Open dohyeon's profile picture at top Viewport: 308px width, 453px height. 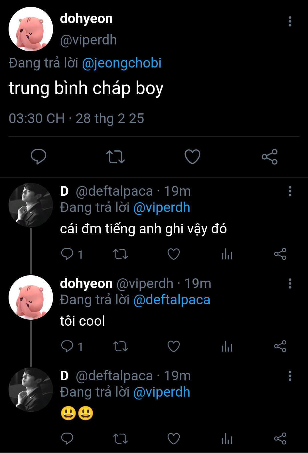[x=31, y=29]
